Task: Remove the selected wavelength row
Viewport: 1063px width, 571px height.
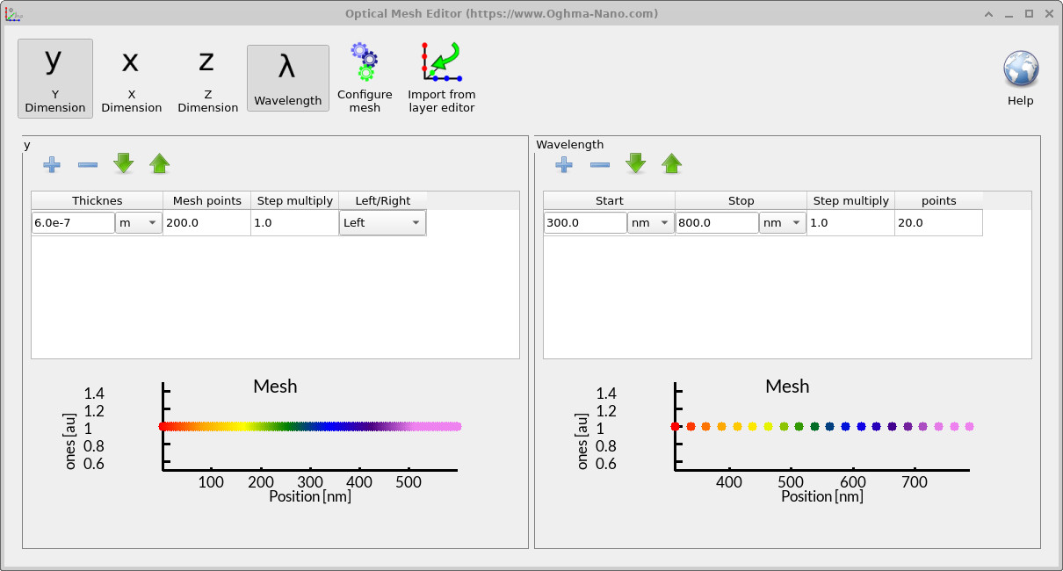Action: click(x=600, y=164)
